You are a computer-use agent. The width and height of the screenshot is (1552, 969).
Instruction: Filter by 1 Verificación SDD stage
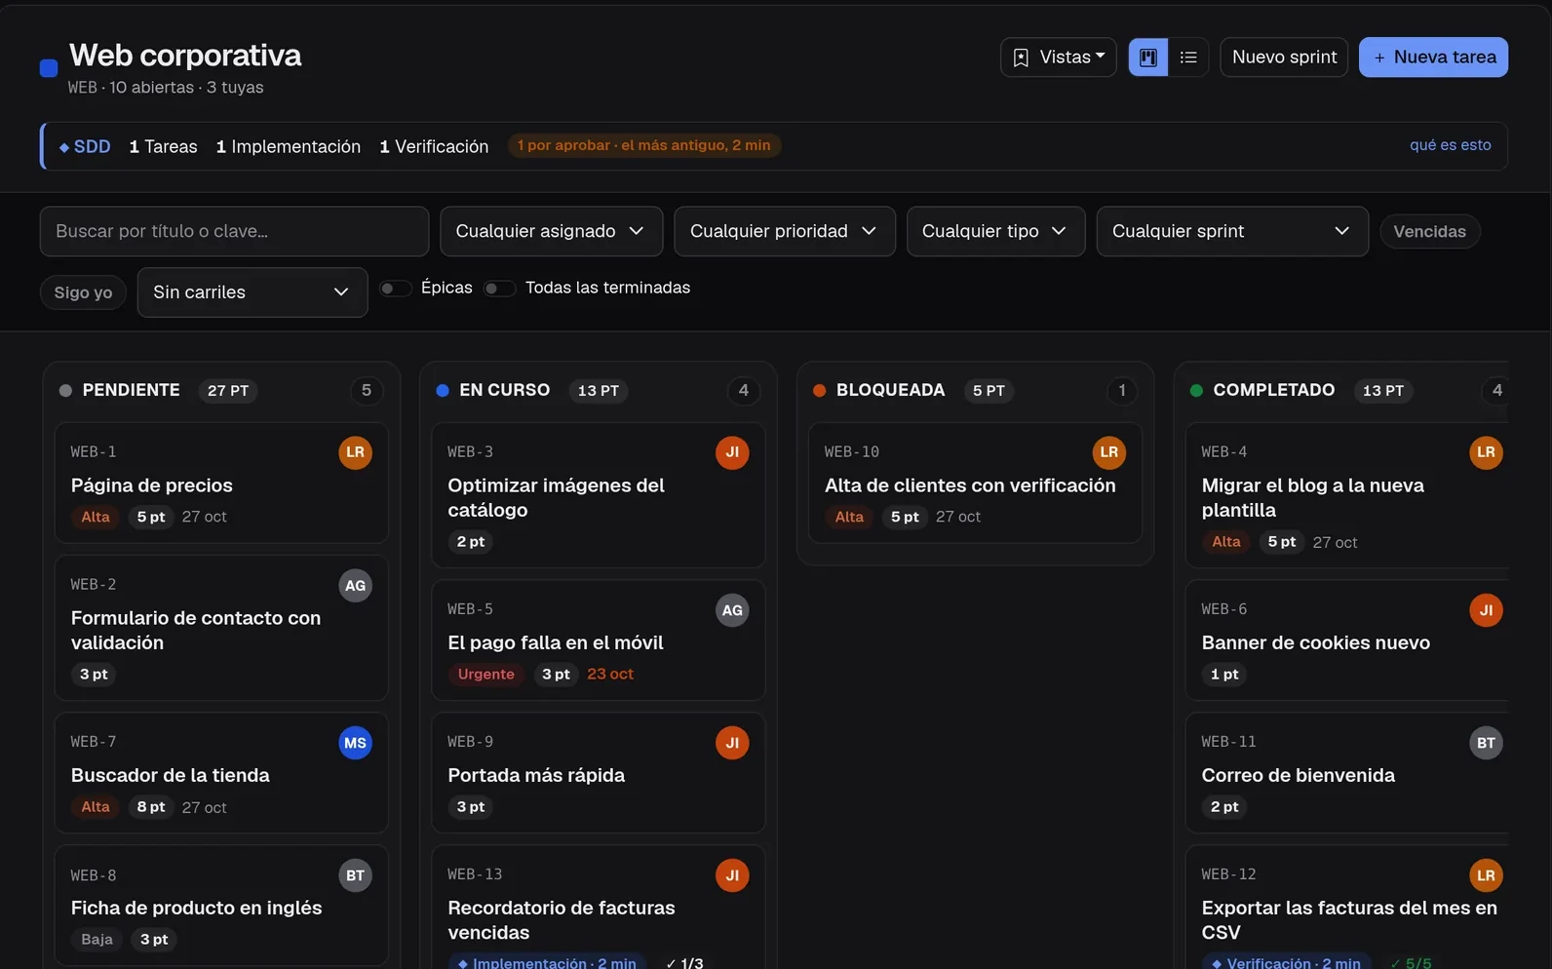434,146
